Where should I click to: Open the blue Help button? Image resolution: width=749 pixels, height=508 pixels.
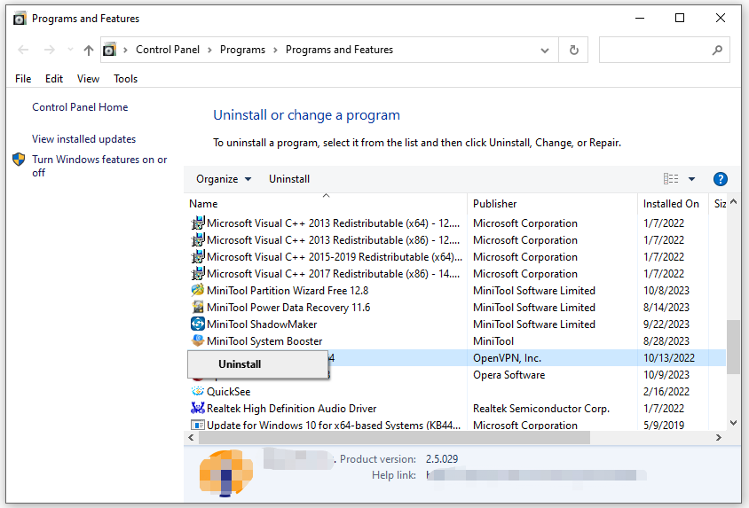721,179
